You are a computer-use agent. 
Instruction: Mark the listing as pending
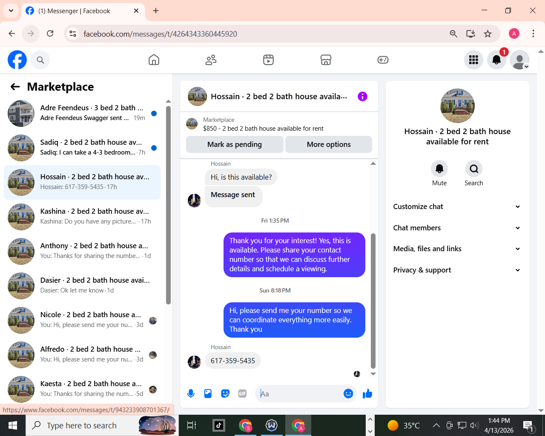235,144
